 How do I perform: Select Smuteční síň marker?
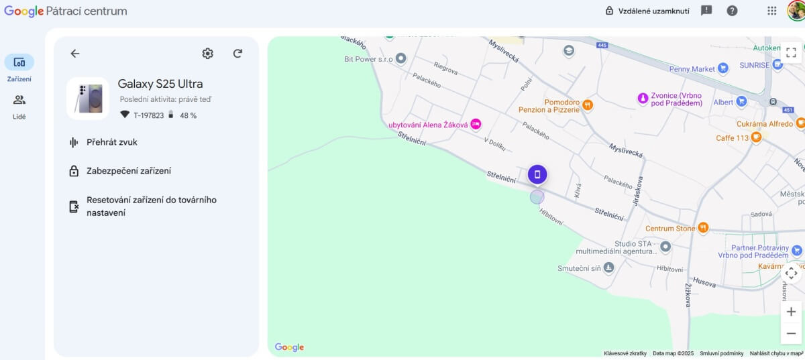pos(608,267)
